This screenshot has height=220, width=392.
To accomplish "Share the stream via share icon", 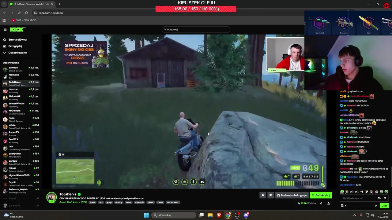I will click(321, 203).
